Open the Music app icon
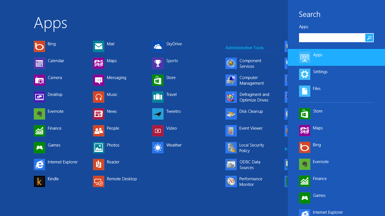The height and width of the screenshot is (216, 385). coord(99,97)
